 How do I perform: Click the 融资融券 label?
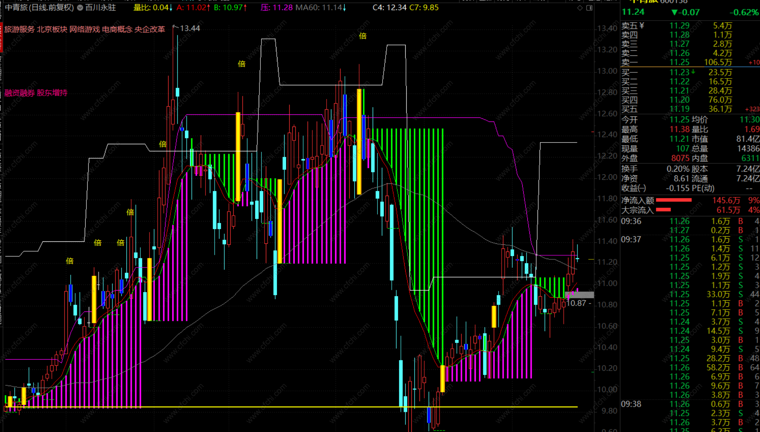[19, 93]
